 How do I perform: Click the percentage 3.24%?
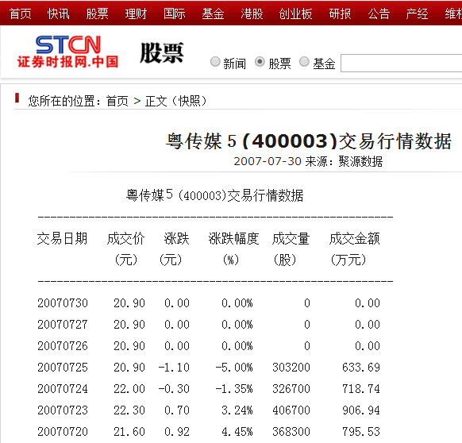coord(237,410)
